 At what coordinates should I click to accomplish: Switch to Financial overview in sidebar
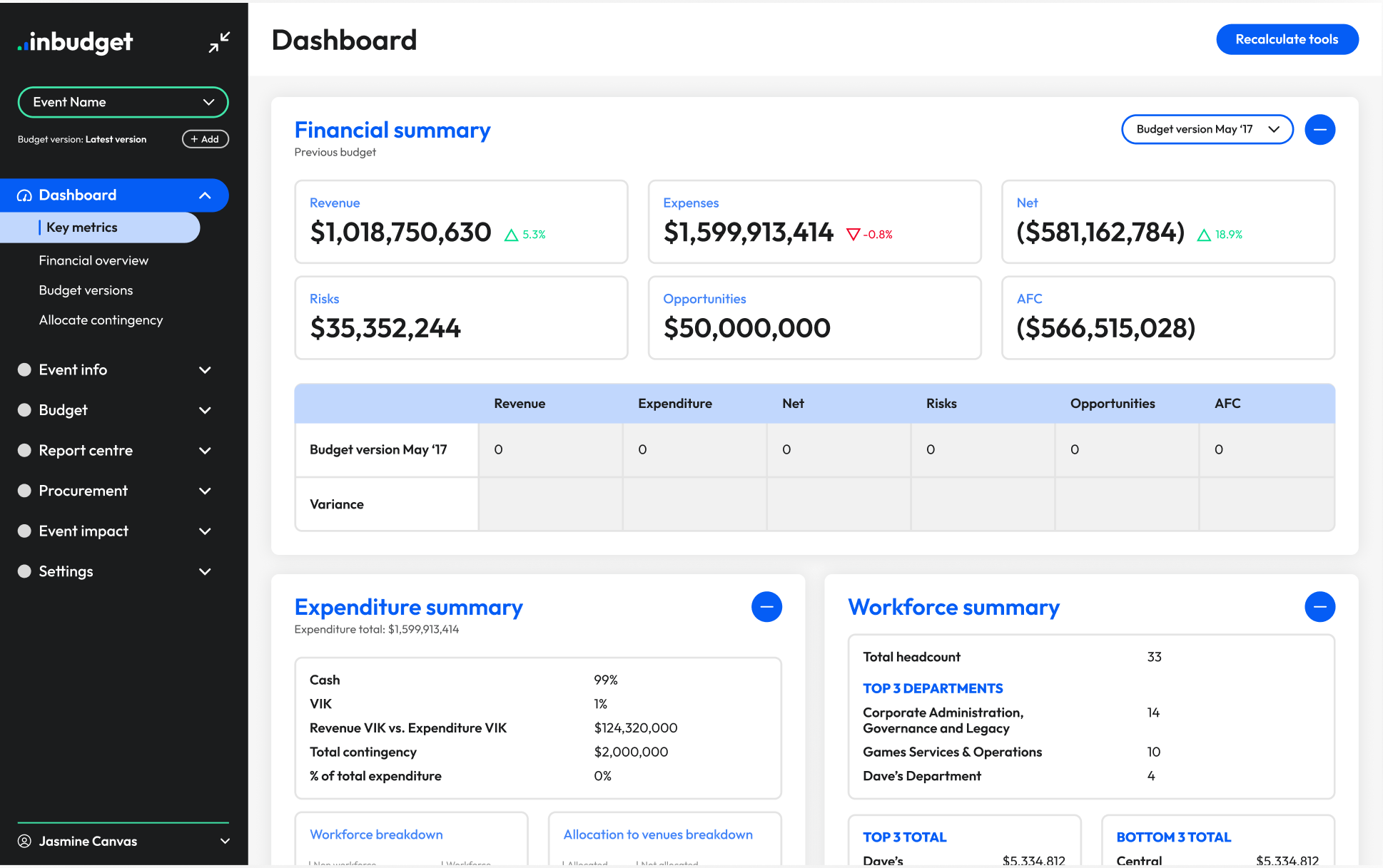coord(93,260)
